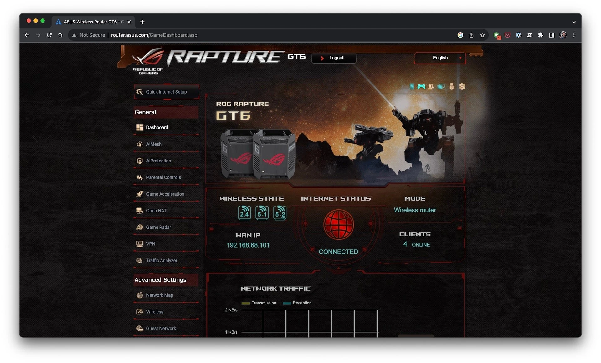The width and height of the screenshot is (601, 363).
Task: Click the Game Radar sidebar icon
Action: [x=140, y=227]
